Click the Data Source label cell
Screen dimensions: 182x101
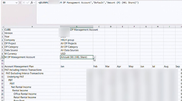[32, 50]
